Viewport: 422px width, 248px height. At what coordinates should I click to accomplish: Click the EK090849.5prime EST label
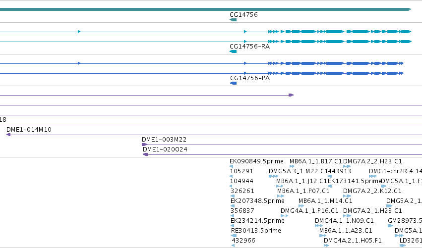click(256, 161)
